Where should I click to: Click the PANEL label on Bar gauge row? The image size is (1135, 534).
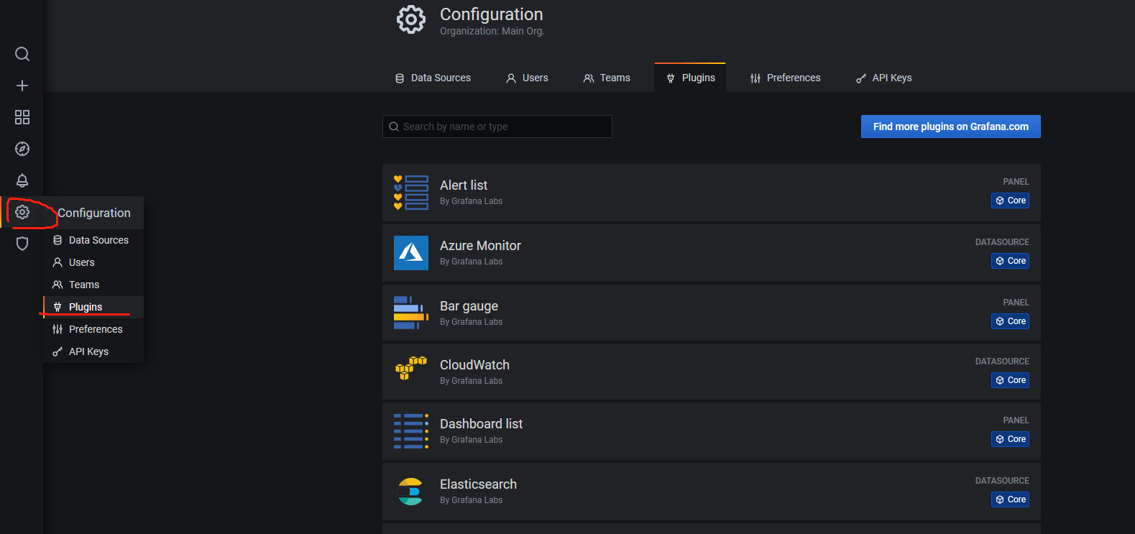(x=1016, y=303)
